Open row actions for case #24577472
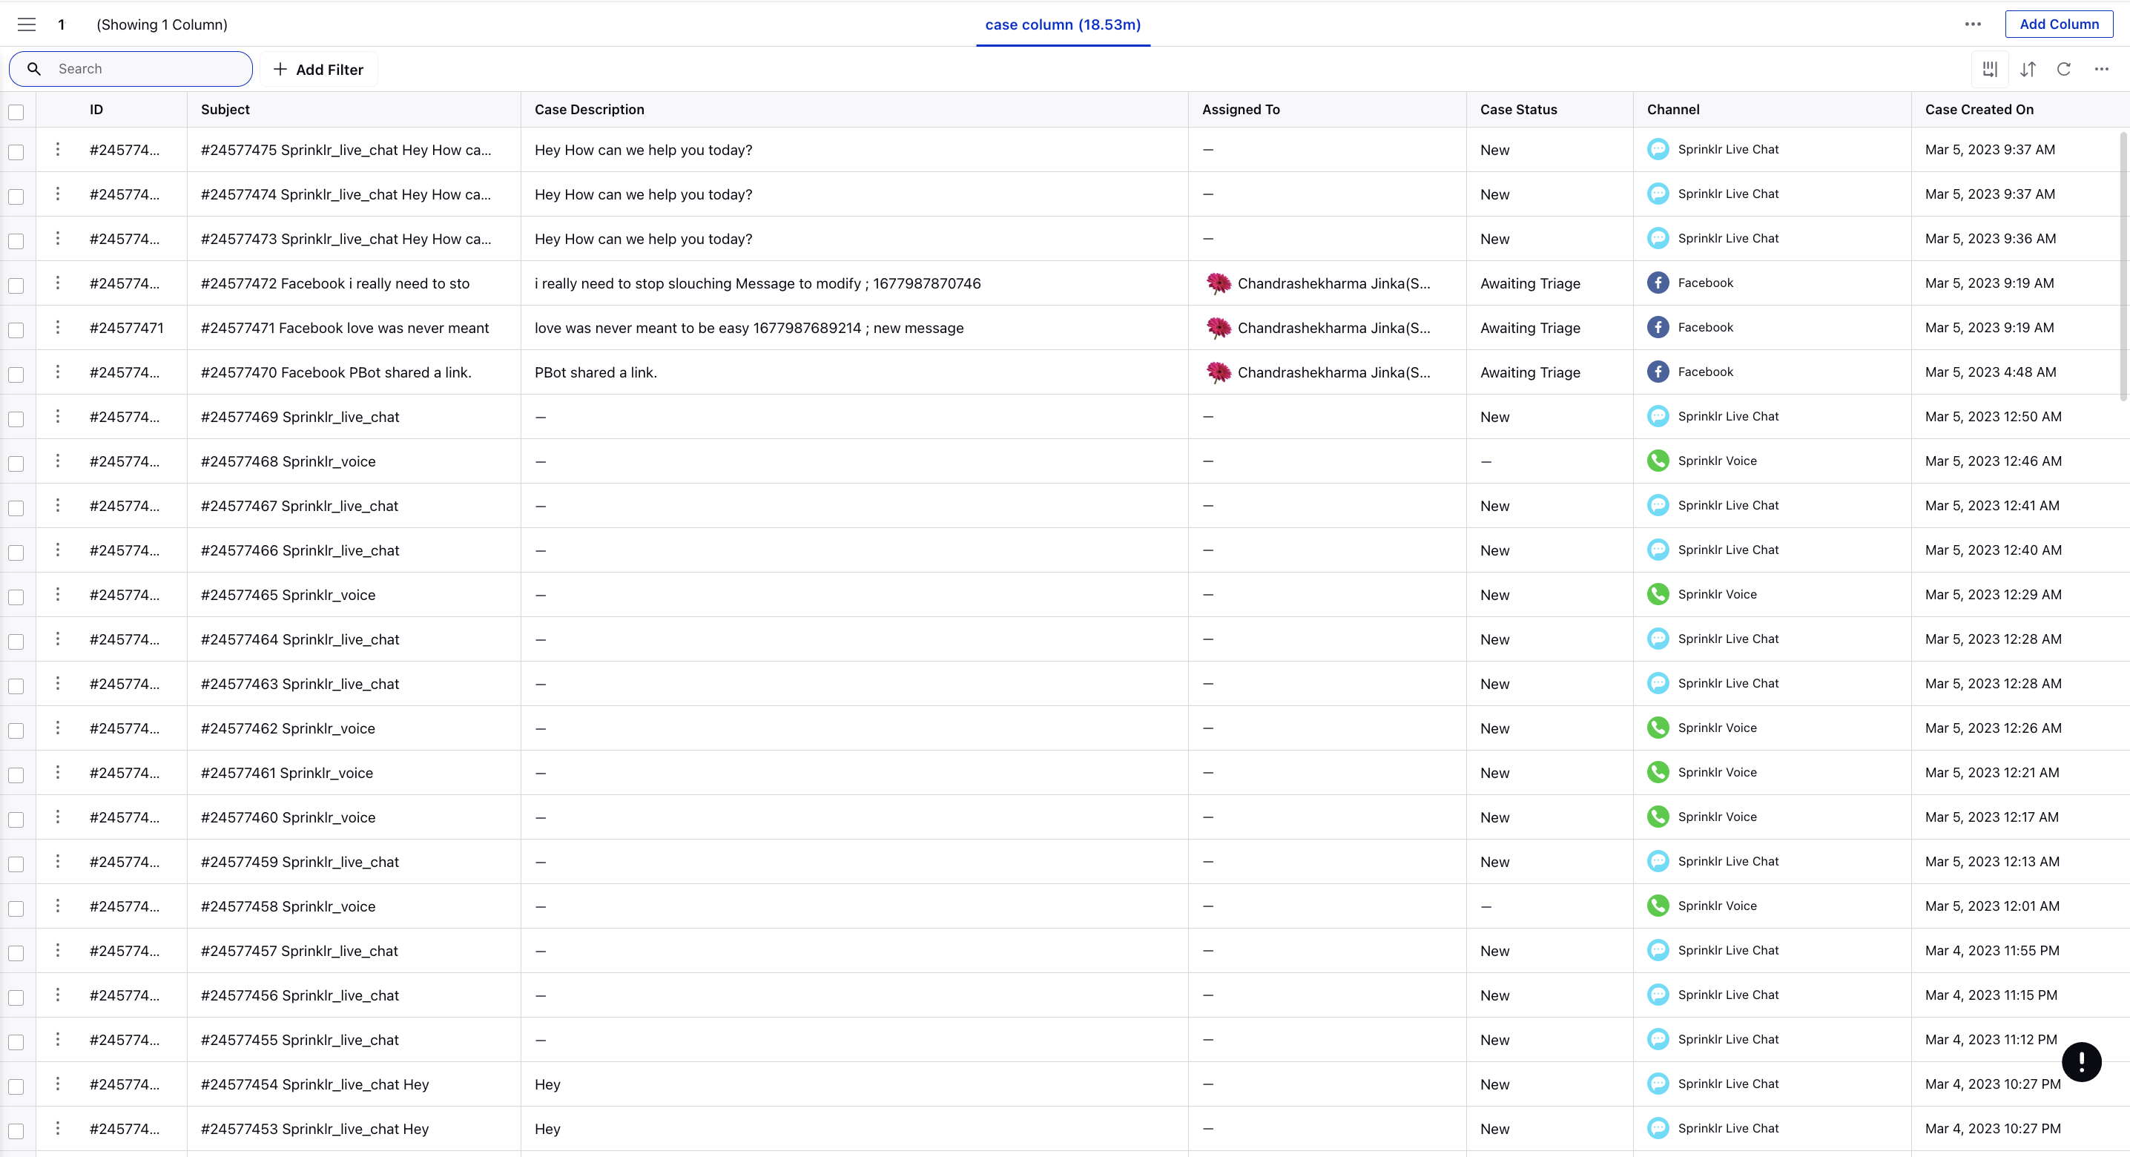Screen dimensions: 2130x1157 [x=57, y=283]
